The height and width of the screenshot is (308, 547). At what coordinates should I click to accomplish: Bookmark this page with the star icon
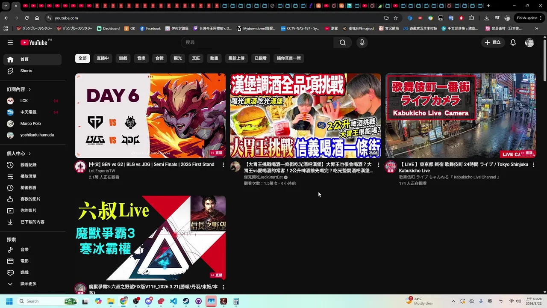[396, 18]
